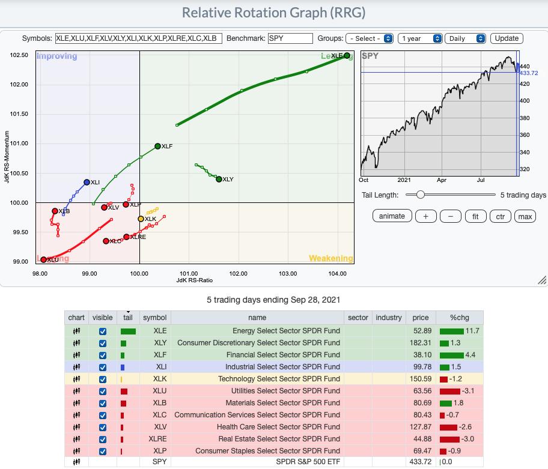
Task: Select the XLY point on graph
Action: 219,179
